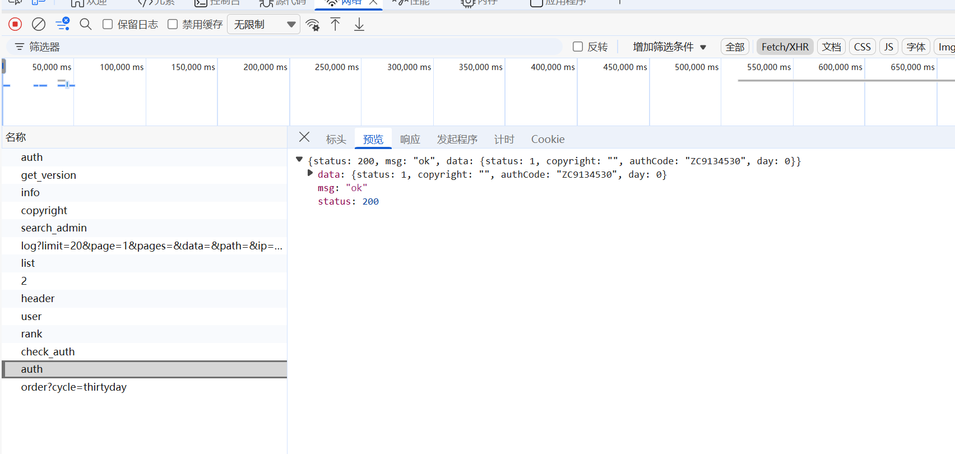Stop recording network log

pos(15,24)
